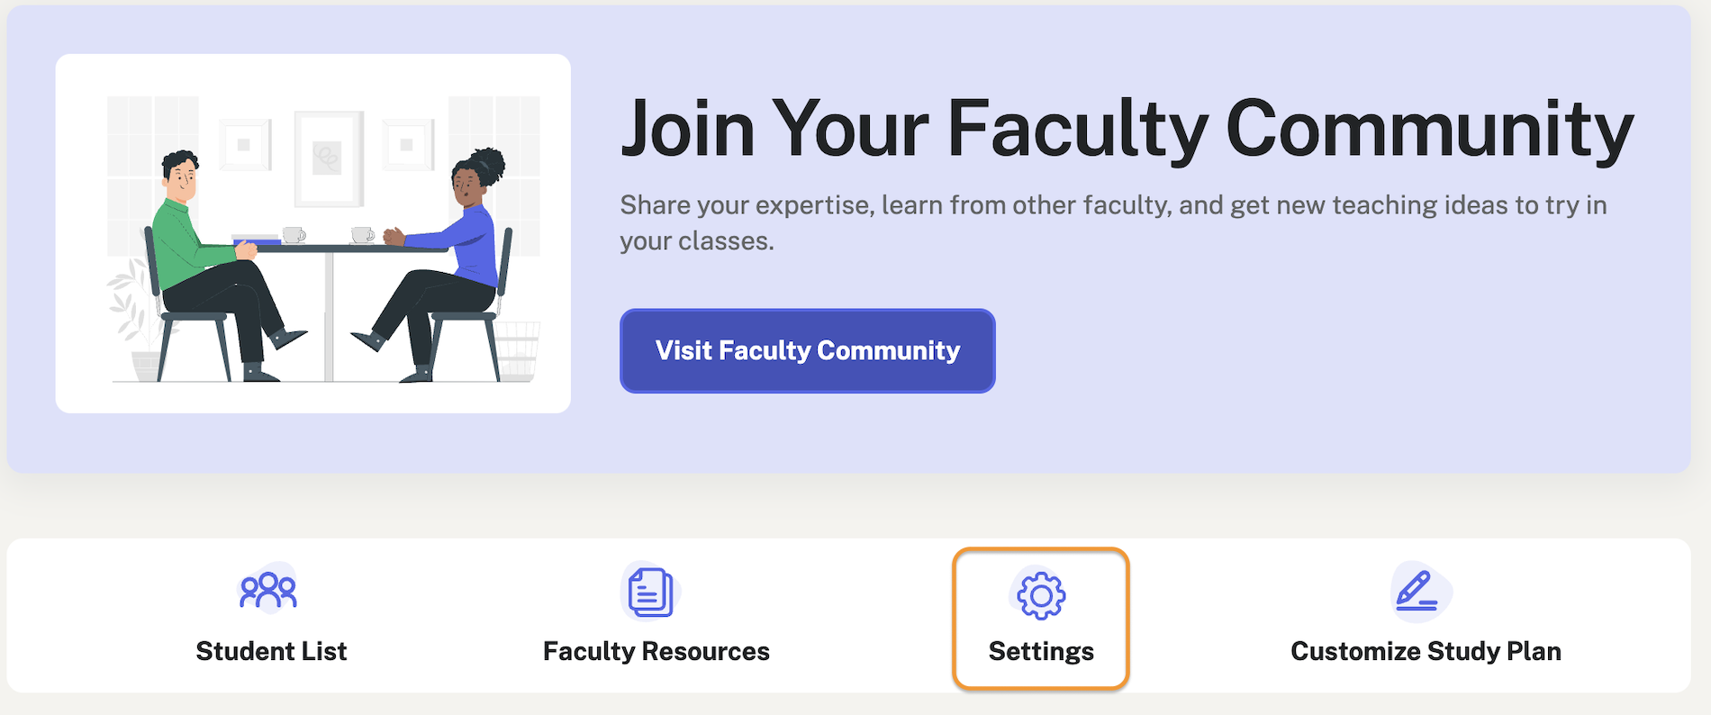
Task: Open the Student List page via its label
Action: [x=271, y=651]
